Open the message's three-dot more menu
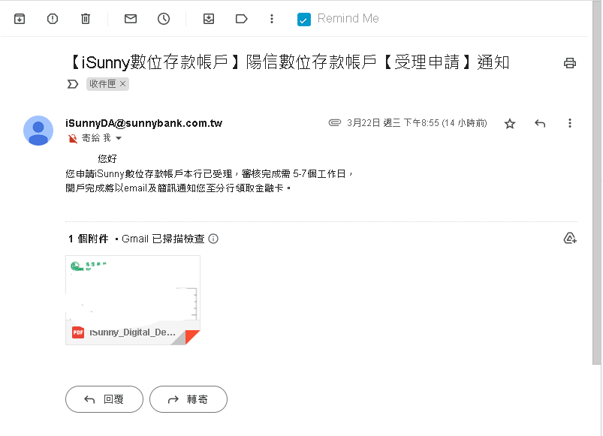Screen dimensions: 603x436 click(569, 123)
